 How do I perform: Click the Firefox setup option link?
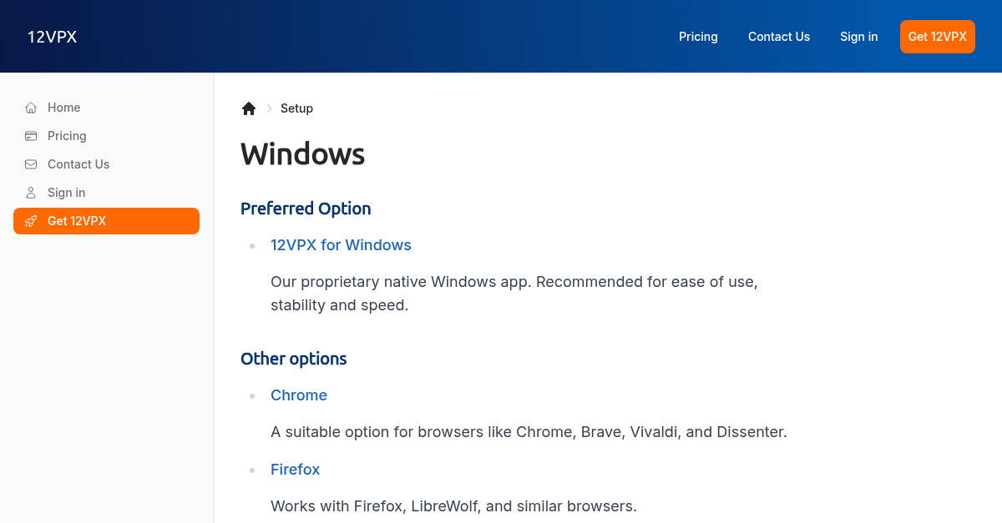(x=295, y=469)
